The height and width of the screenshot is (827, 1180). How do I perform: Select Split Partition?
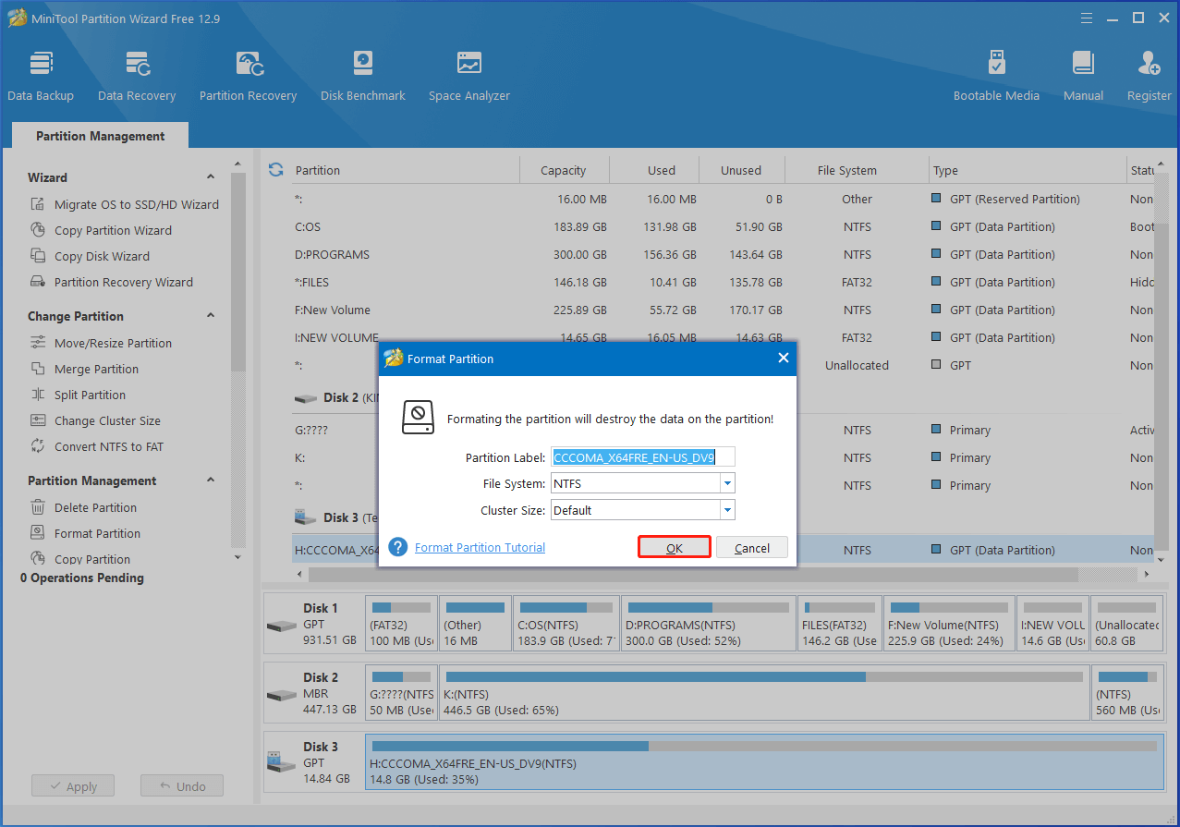79,395
